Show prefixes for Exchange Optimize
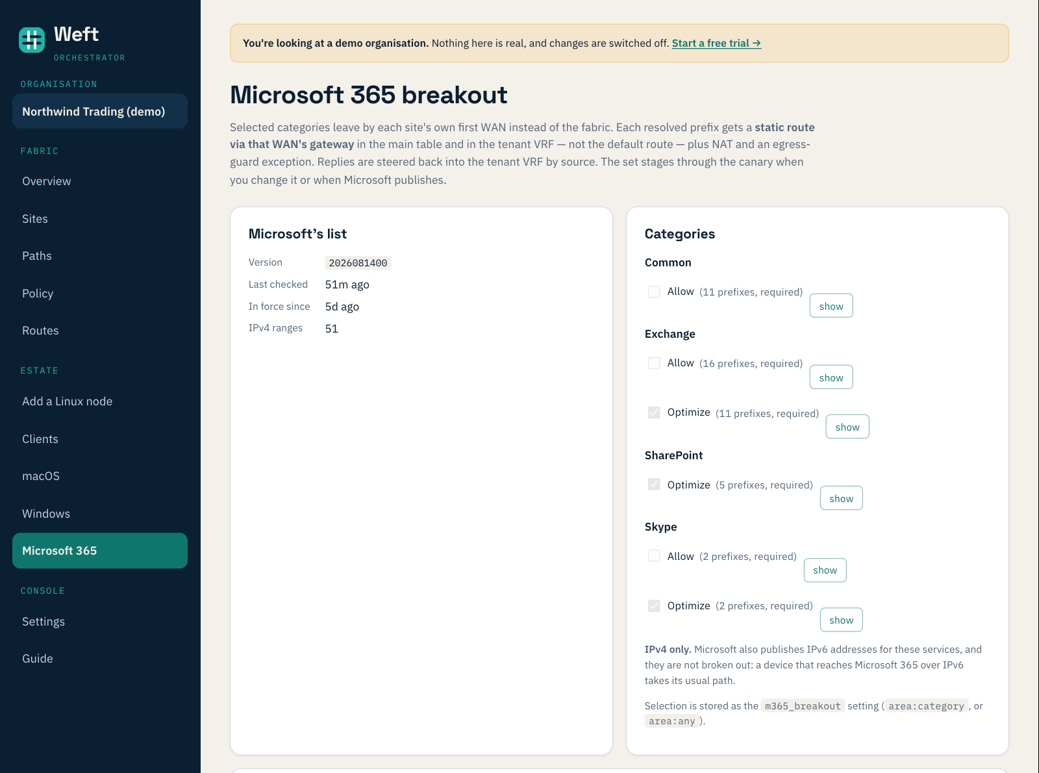This screenshot has height=773, width=1039. (847, 427)
